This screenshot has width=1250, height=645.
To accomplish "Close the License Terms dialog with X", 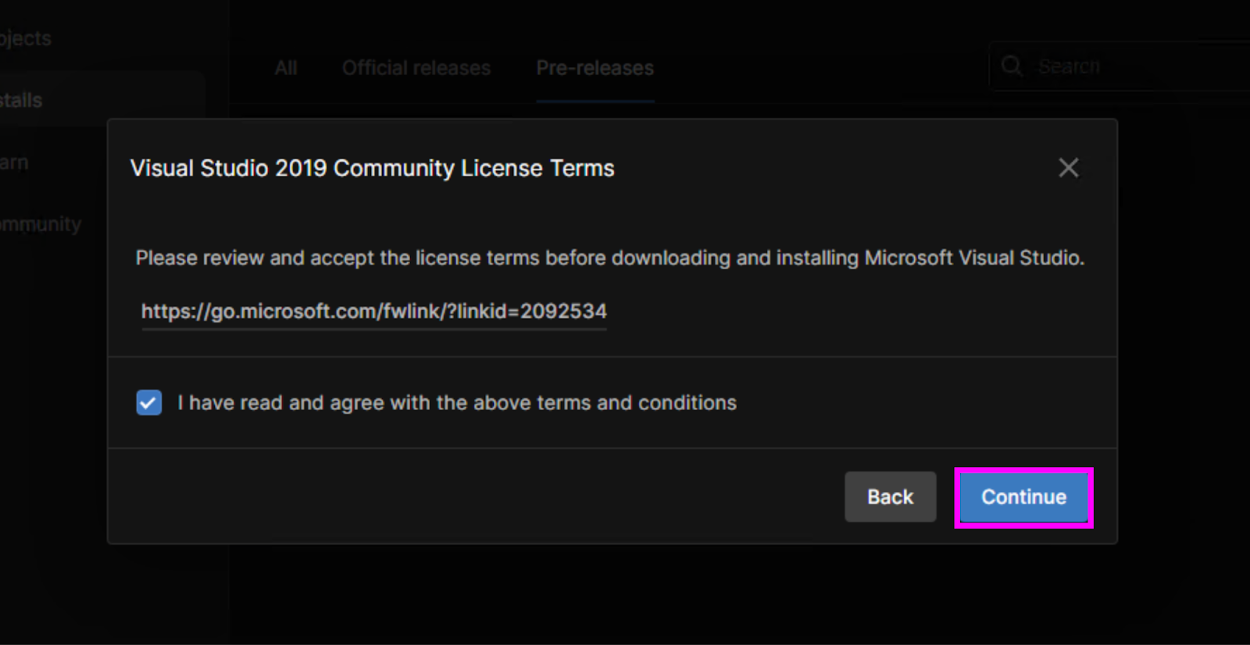I will pos(1068,168).
